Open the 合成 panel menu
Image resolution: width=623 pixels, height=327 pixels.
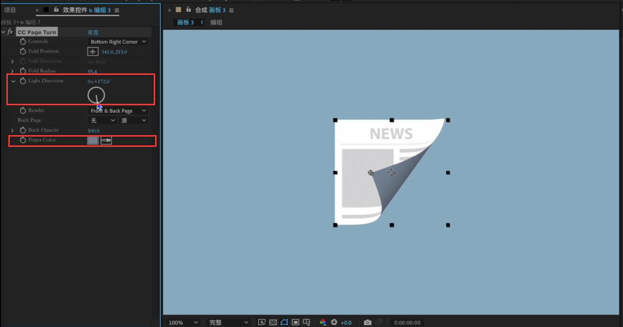(231, 10)
